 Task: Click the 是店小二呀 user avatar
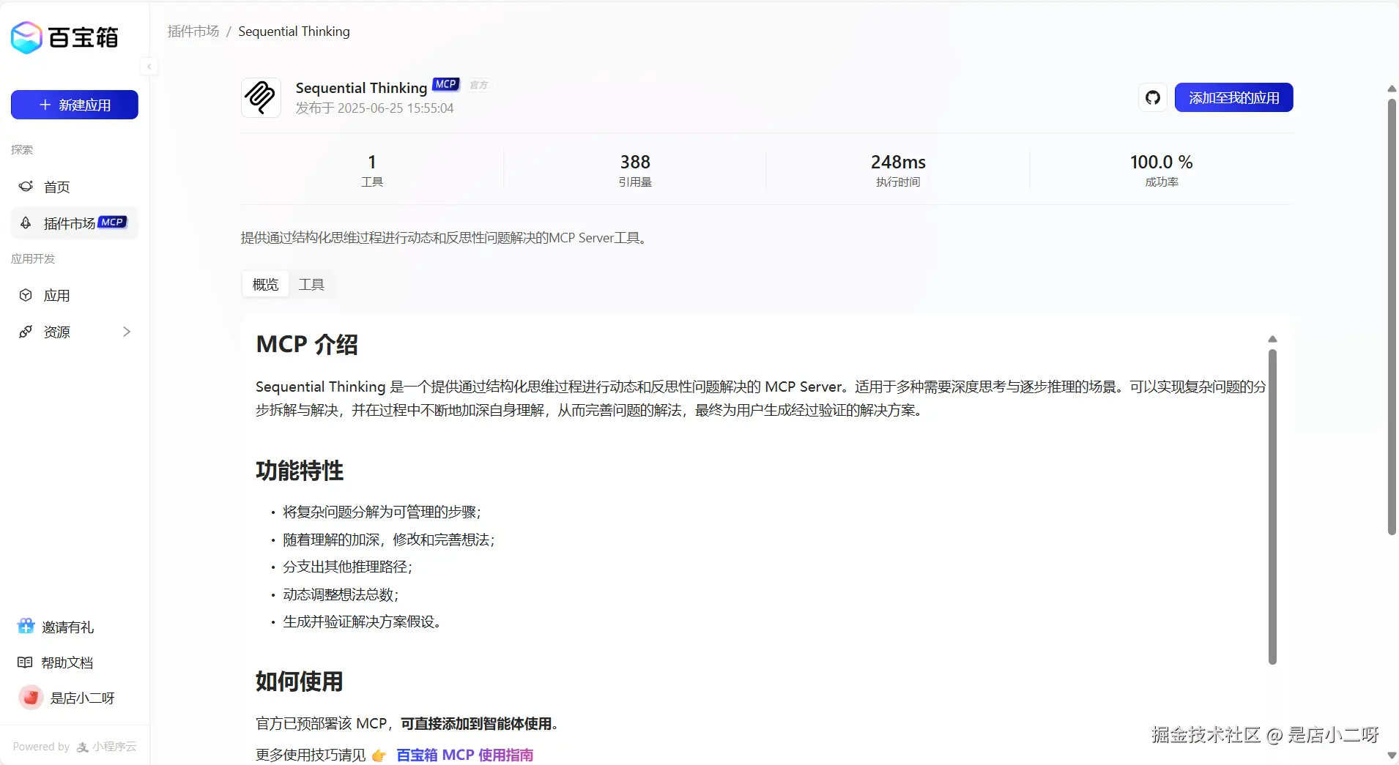[31, 698]
